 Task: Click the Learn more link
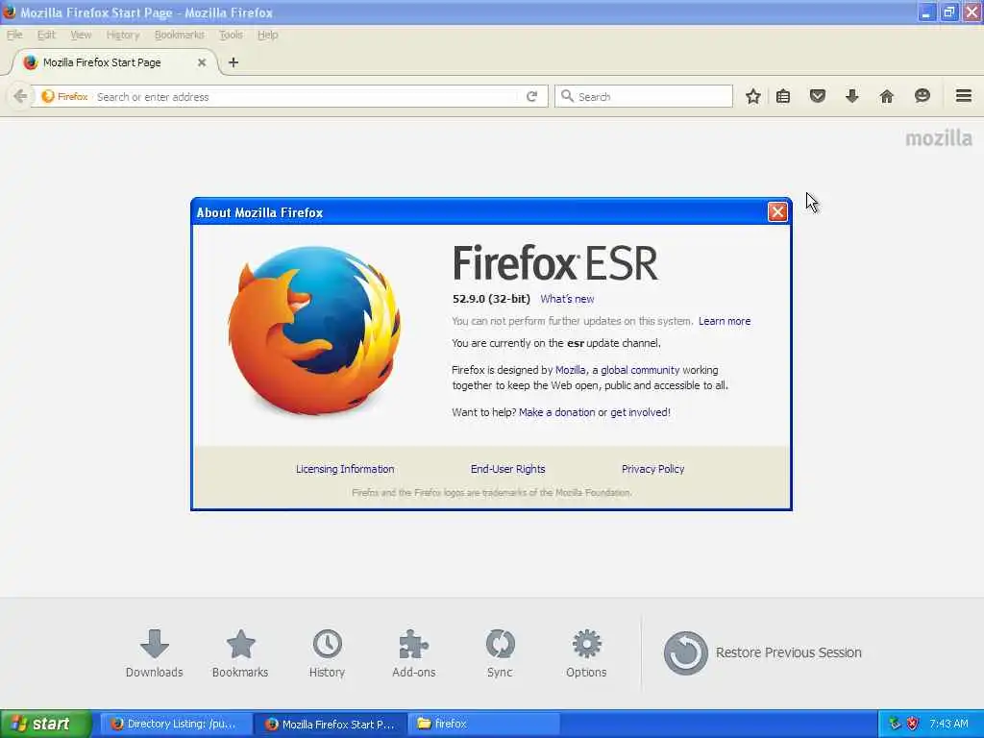click(x=725, y=321)
